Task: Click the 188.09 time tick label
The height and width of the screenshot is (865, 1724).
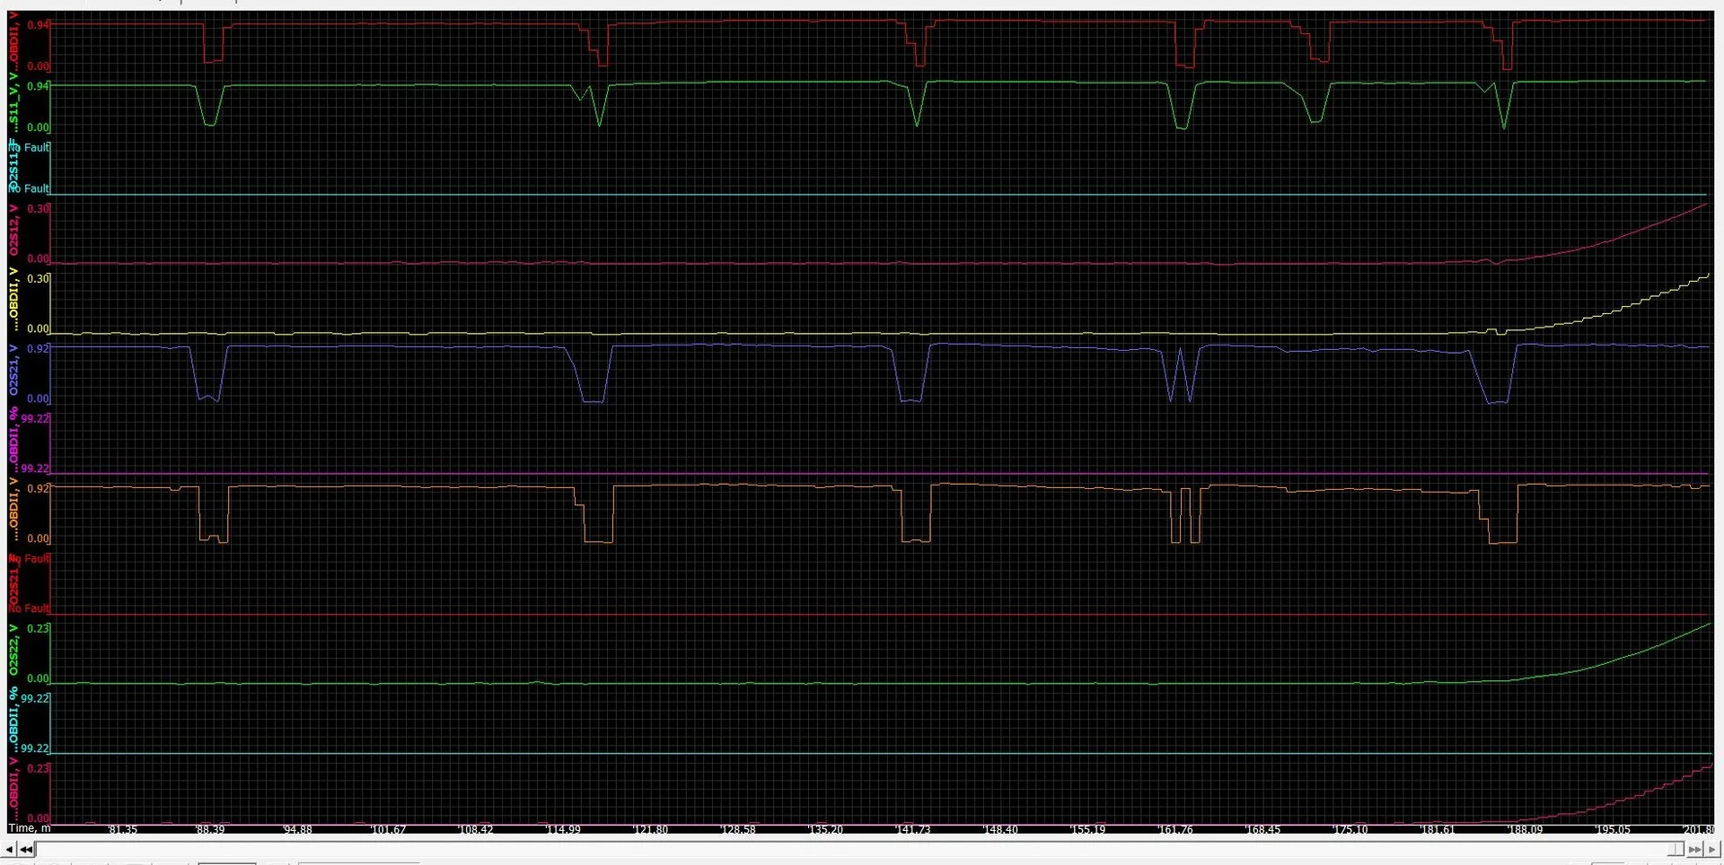Action: (x=1525, y=830)
